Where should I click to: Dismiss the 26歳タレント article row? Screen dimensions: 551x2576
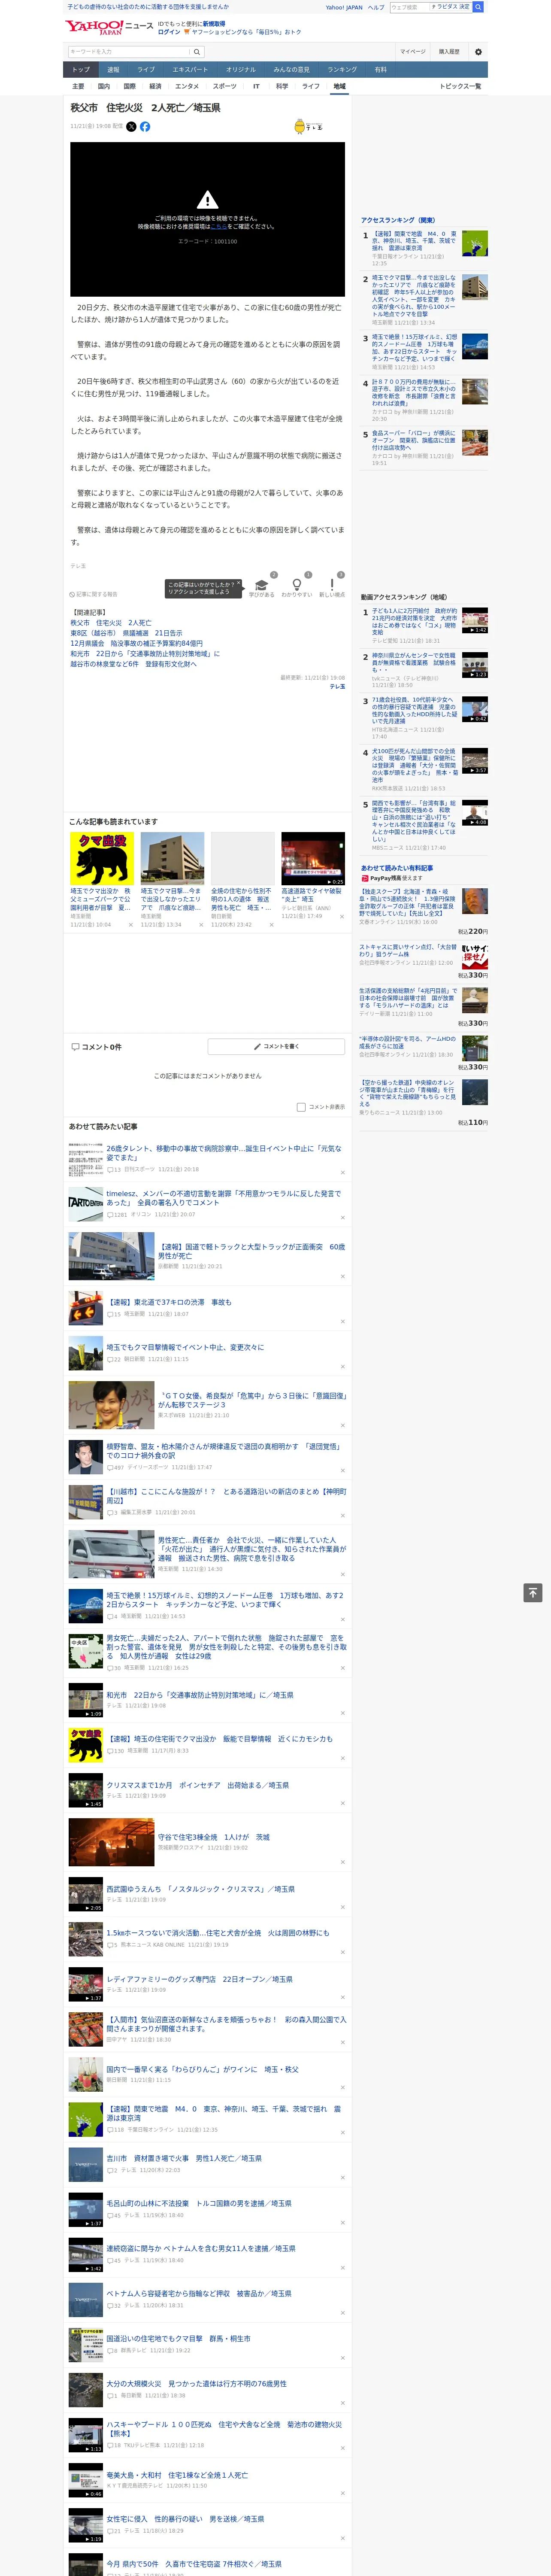click(x=342, y=1172)
